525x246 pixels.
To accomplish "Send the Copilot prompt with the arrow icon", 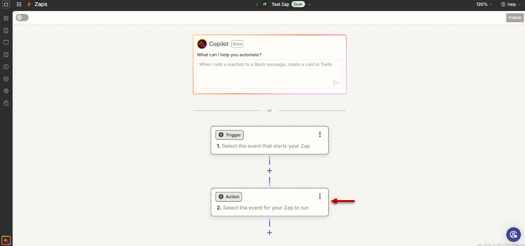I will [x=336, y=83].
